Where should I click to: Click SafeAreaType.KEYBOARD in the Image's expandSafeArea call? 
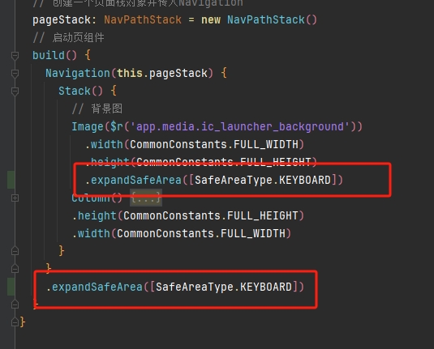[263, 180]
